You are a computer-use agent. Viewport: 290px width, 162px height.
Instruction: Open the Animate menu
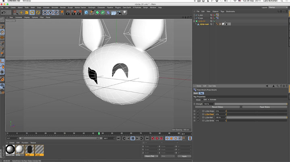point(46,8)
